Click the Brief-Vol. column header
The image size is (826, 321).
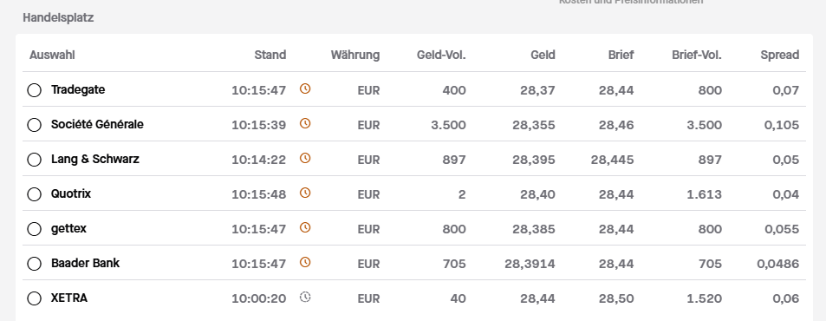pos(697,55)
